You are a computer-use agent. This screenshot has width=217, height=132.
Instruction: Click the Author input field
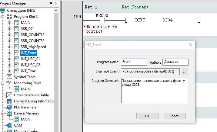(175, 62)
